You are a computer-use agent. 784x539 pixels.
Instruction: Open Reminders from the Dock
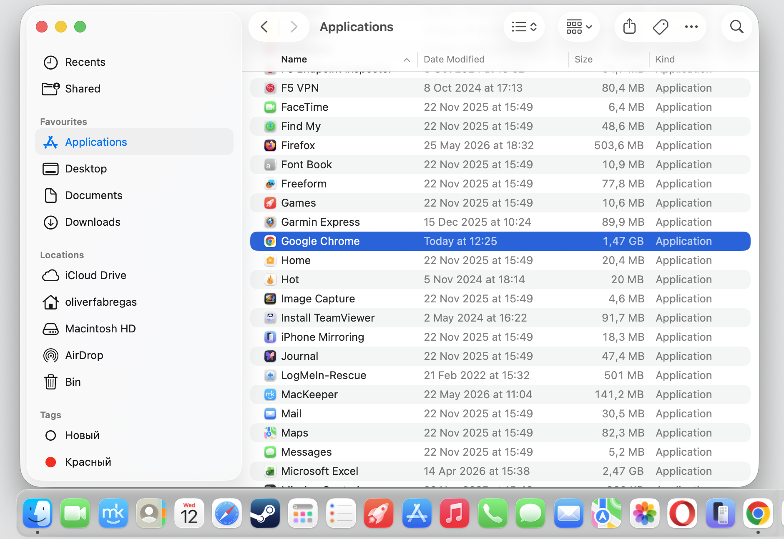pyautogui.click(x=341, y=513)
